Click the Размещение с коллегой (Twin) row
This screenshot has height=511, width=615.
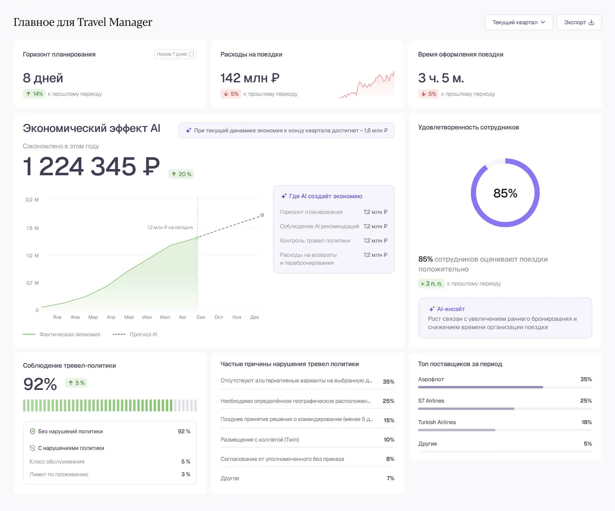tap(307, 440)
